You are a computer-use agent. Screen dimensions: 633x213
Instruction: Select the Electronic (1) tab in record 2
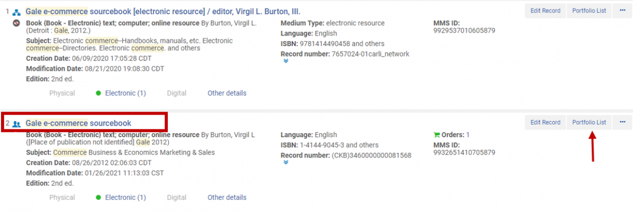coord(126,197)
